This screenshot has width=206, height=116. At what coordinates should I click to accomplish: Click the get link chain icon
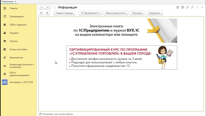click(x=192, y=7)
